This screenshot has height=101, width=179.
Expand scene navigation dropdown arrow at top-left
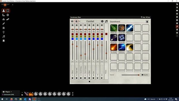point(13,5)
